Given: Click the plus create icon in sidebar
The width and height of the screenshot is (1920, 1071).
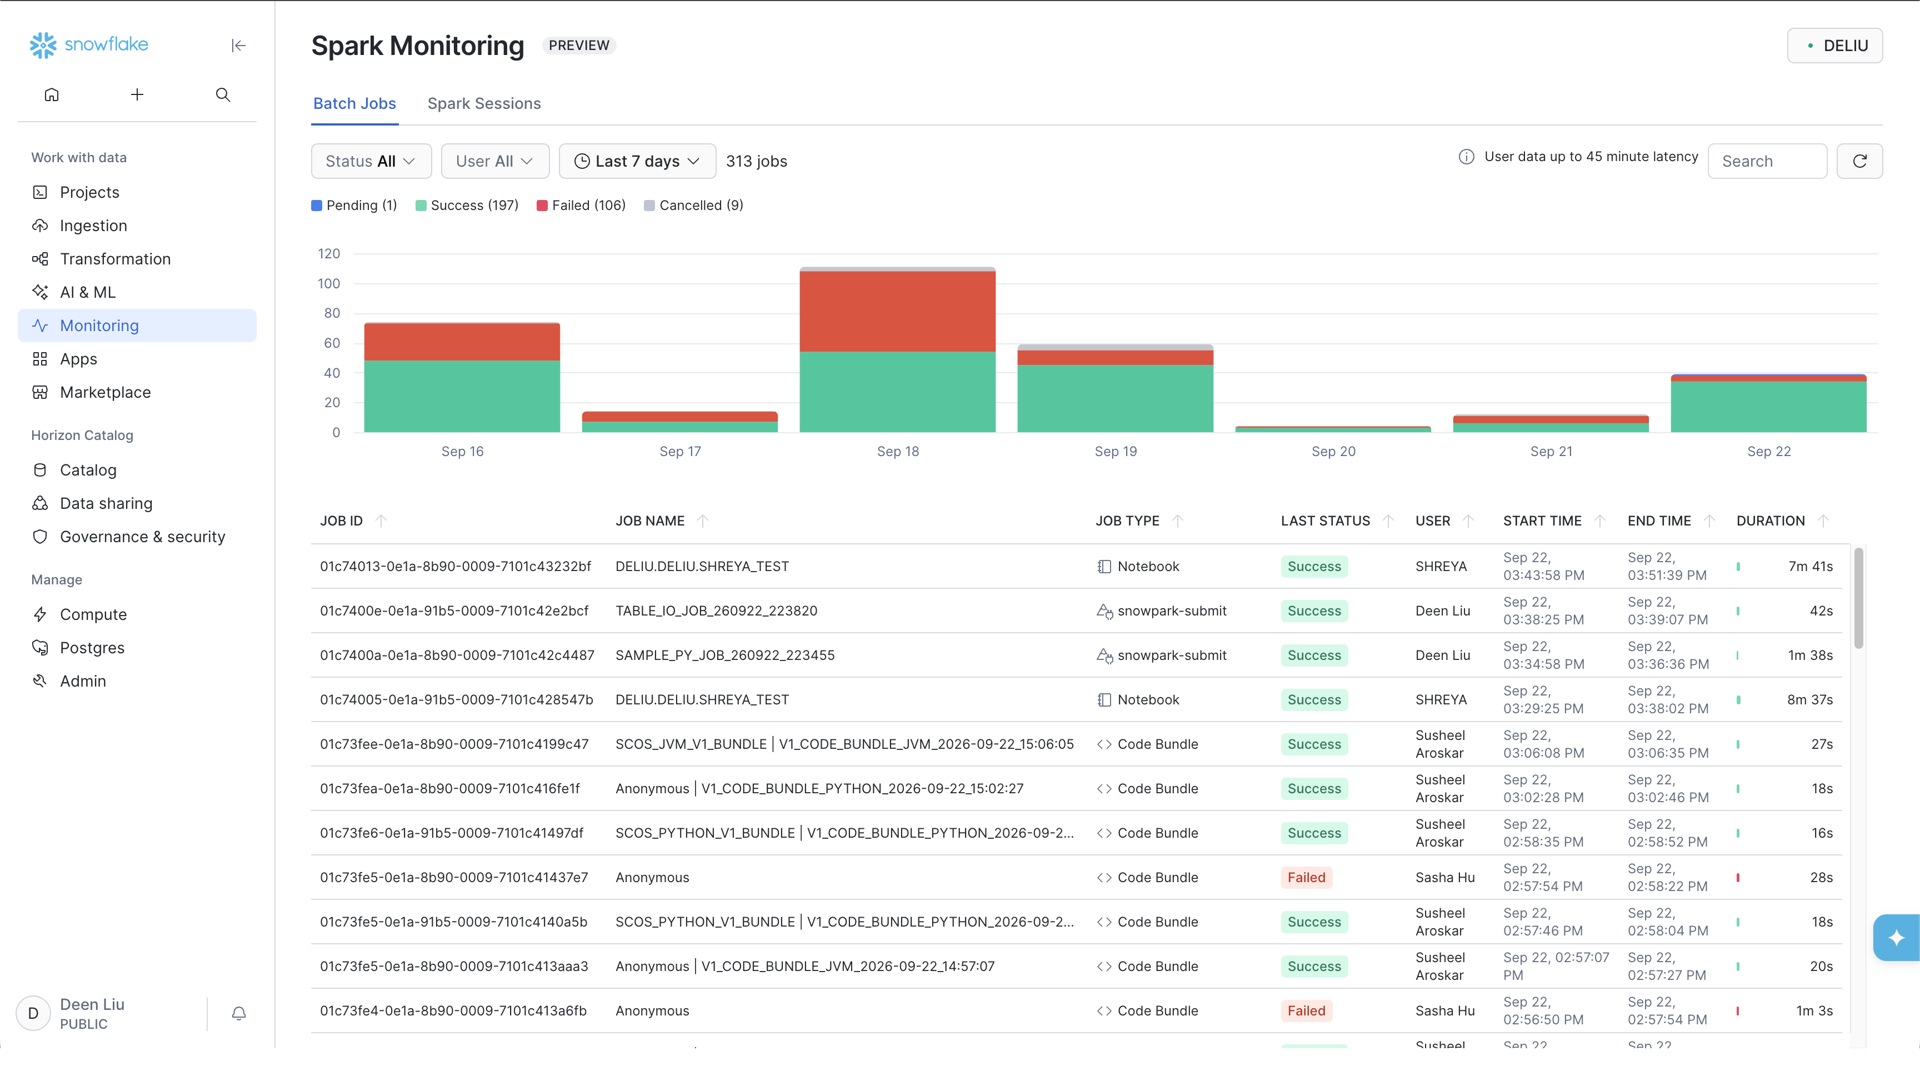Looking at the screenshot, I should click(x=137, y=94).
